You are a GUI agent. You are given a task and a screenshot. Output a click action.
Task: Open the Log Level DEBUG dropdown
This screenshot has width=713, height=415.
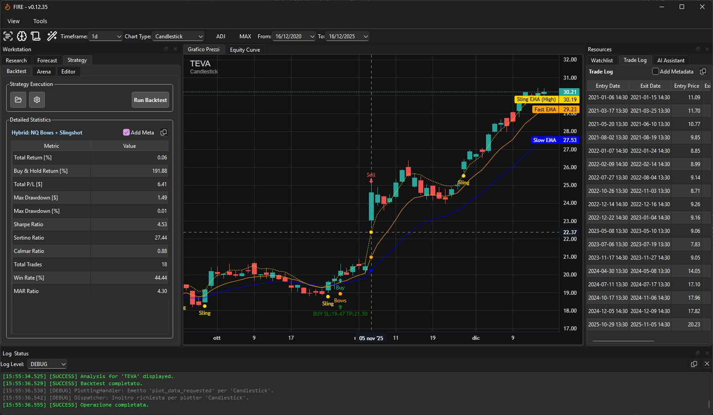tap(47, 364)
